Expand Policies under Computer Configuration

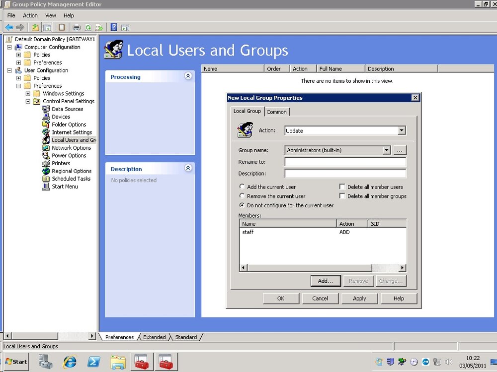tap(19, 55)
